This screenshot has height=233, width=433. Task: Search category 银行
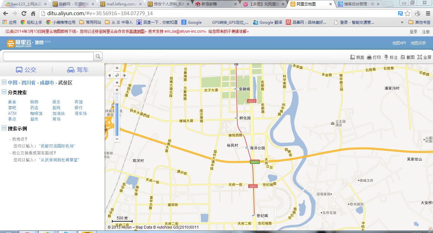click(x=79, y=108)
